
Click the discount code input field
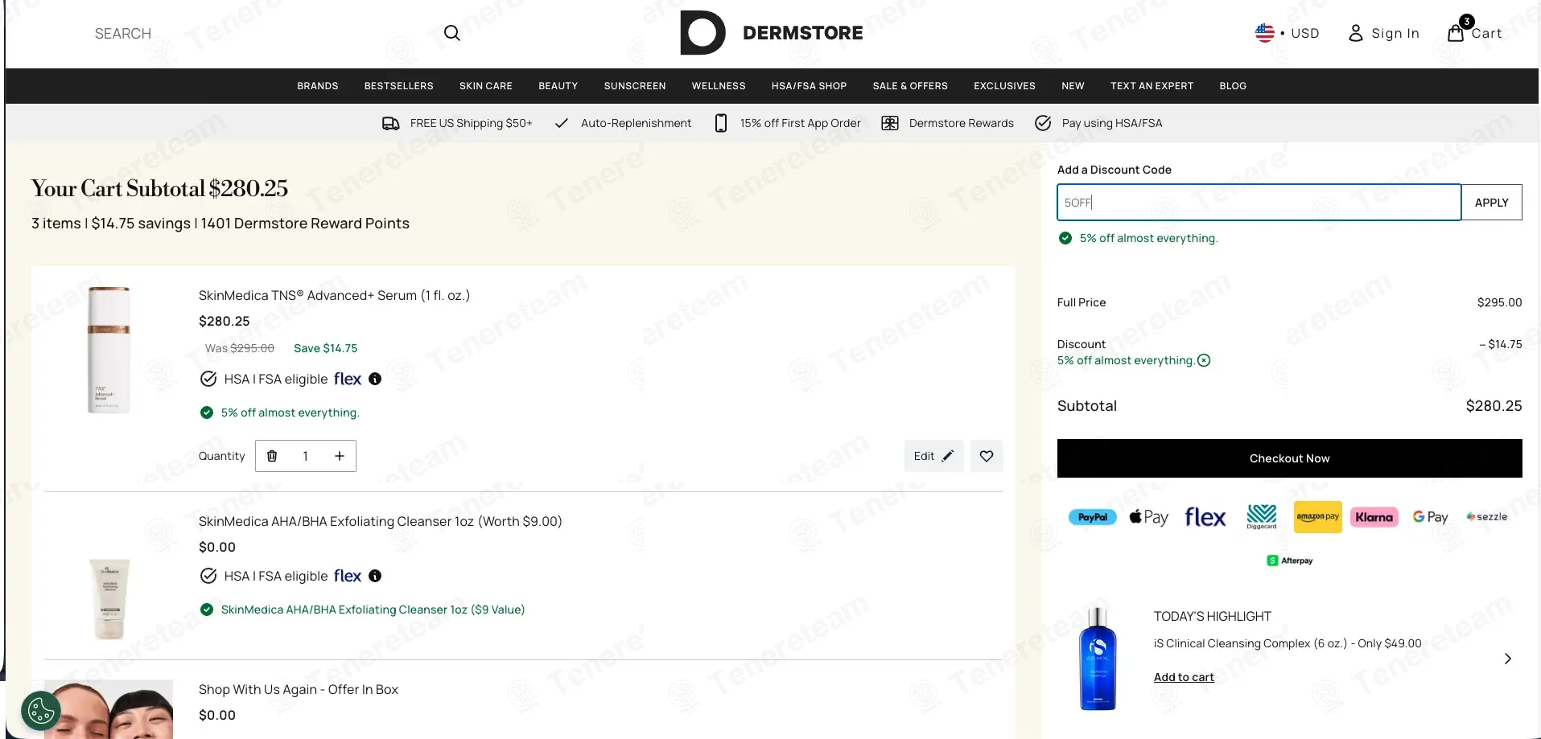[x=1259, y=203]
